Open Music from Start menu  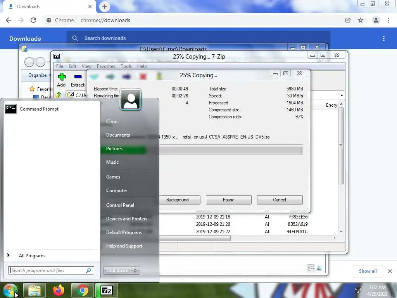(x=112, y=162)
